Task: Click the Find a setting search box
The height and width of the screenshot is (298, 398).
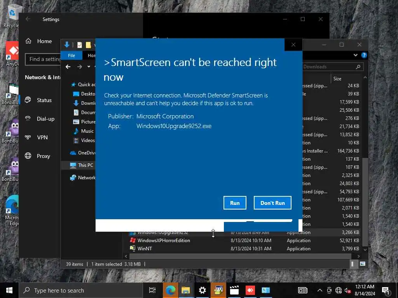Action: (x=43, y=59)
